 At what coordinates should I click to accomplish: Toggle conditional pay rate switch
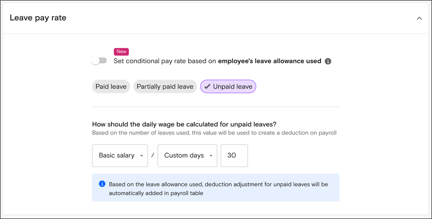[99, 61]
